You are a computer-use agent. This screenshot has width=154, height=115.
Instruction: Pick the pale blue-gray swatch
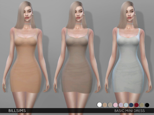(x=126, y=105)
